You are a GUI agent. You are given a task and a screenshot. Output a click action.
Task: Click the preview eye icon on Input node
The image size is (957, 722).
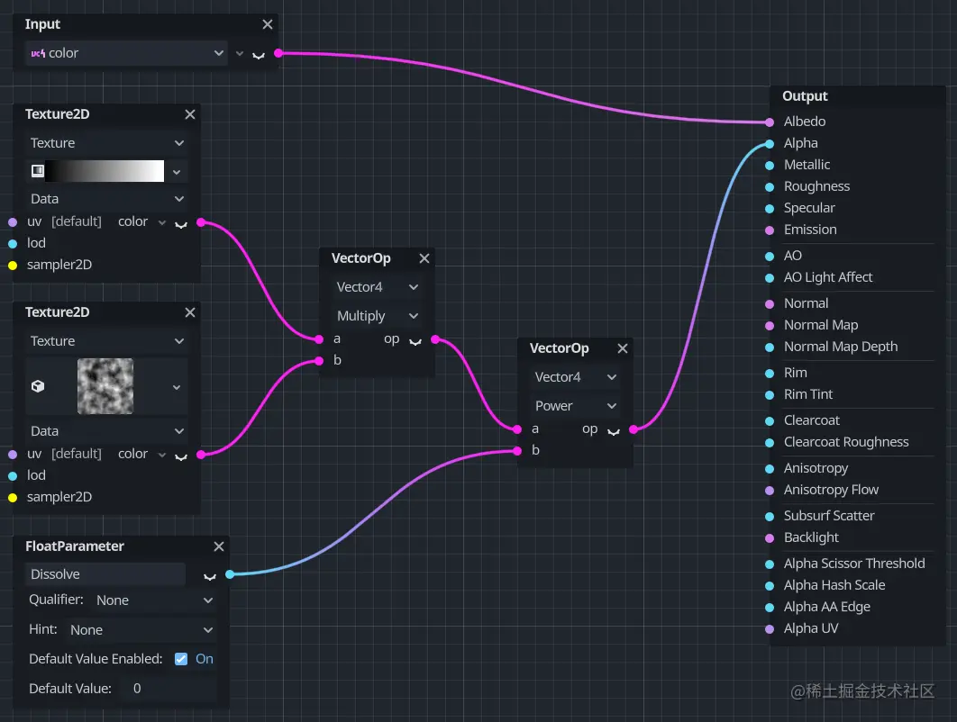[x=259, y=55]
